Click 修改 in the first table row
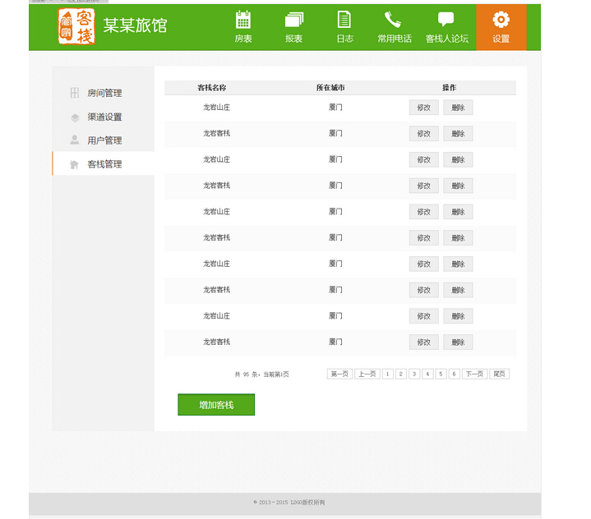 [423, 108]
